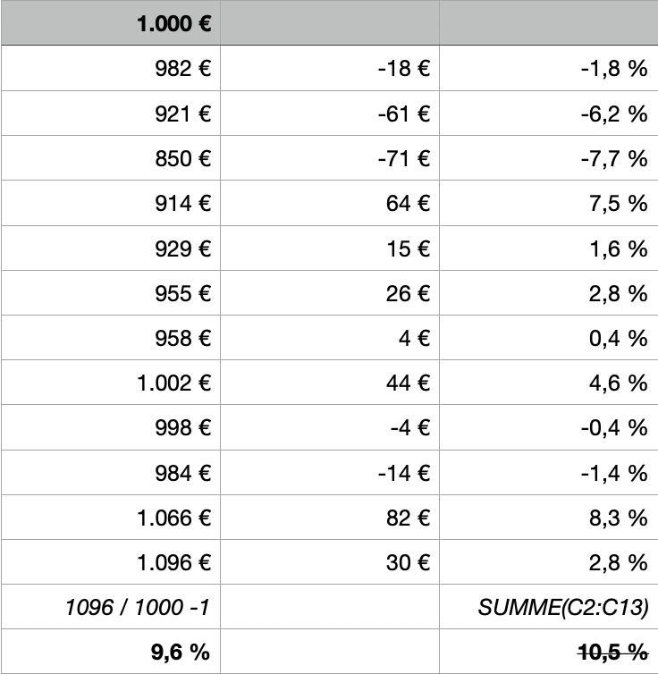The image size is (658, 674).
Task: Click the -71 € difference cell
Action: pyautogui.click(x=405, y=159)
